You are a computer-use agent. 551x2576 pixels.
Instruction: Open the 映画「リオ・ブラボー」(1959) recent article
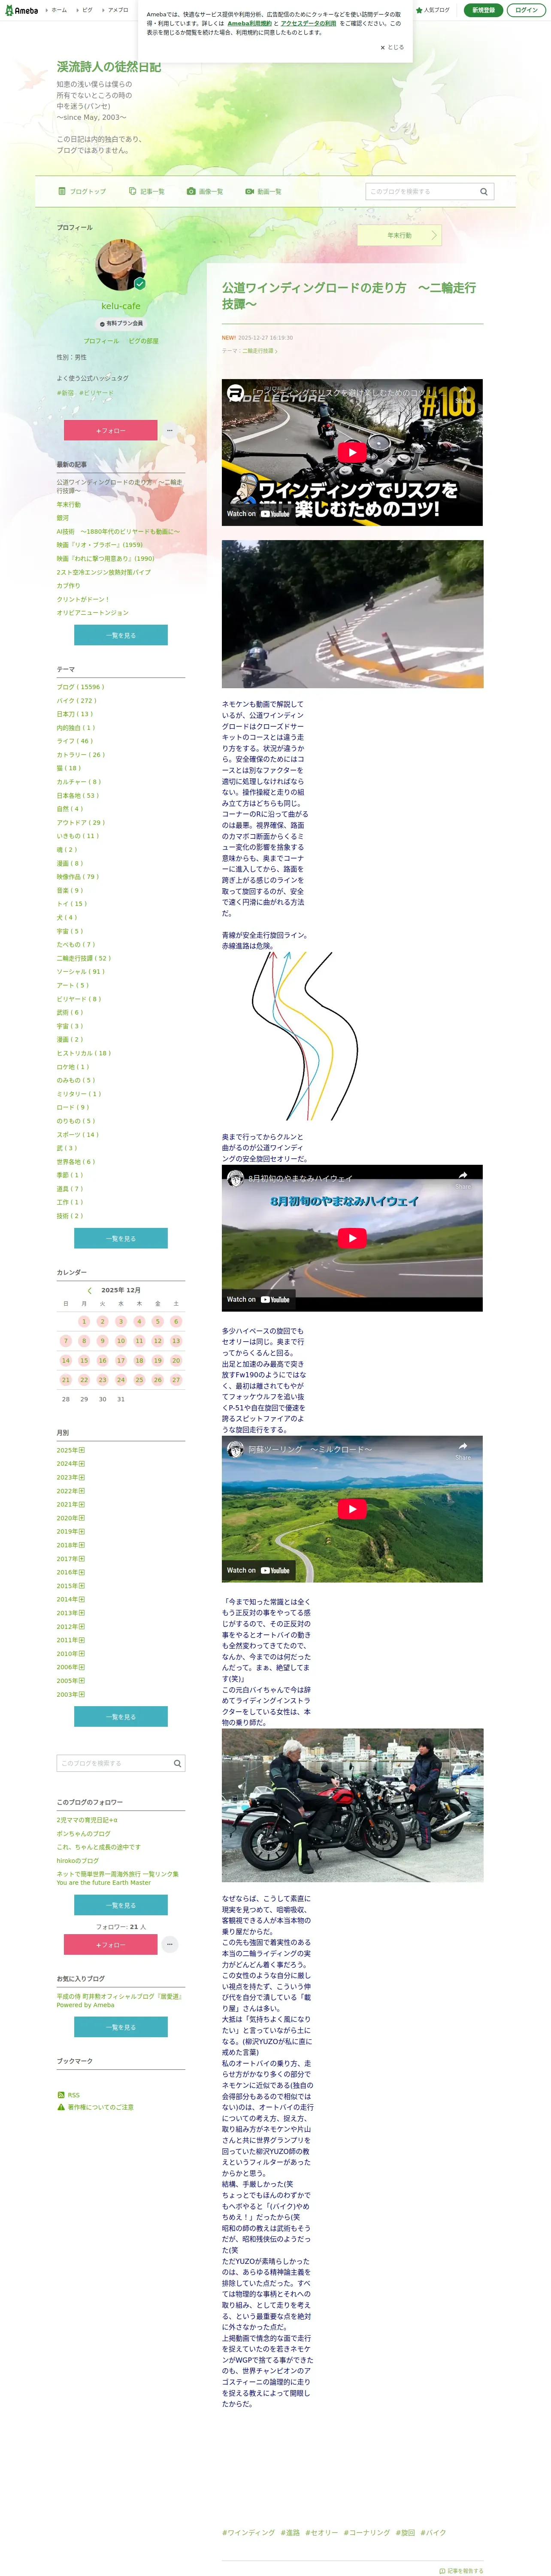100,545
